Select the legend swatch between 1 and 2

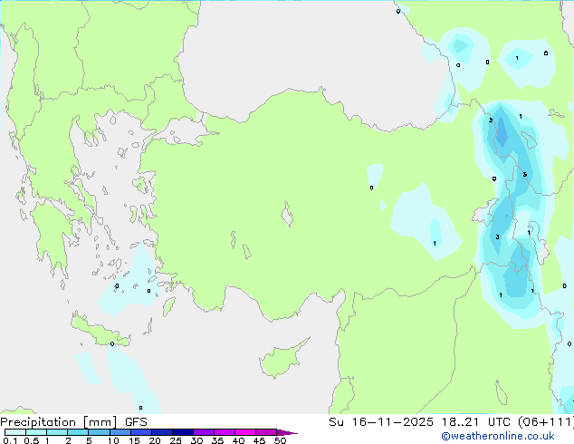coord(57,432)
